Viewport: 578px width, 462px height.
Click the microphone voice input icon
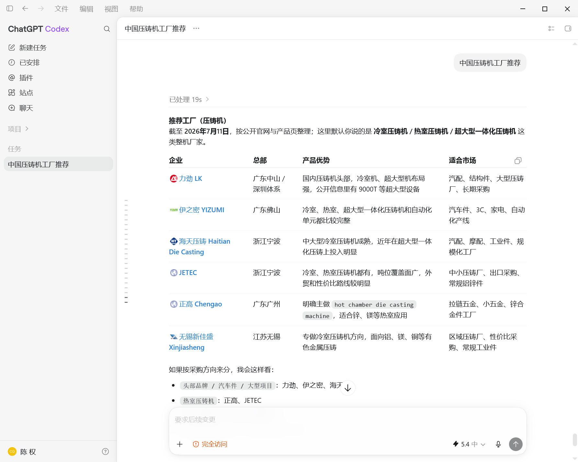[498, 444]
